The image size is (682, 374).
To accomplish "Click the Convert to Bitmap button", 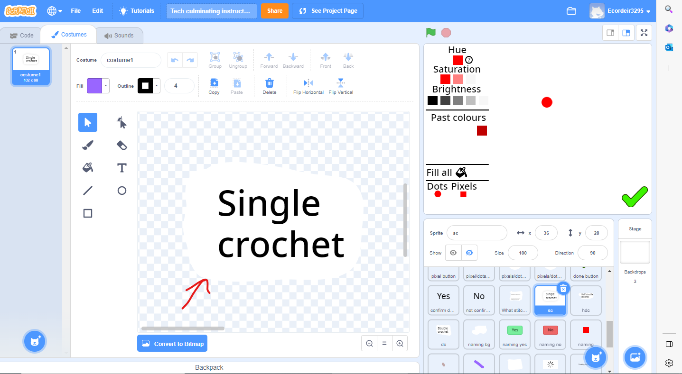I will click(x=172, y=343).
